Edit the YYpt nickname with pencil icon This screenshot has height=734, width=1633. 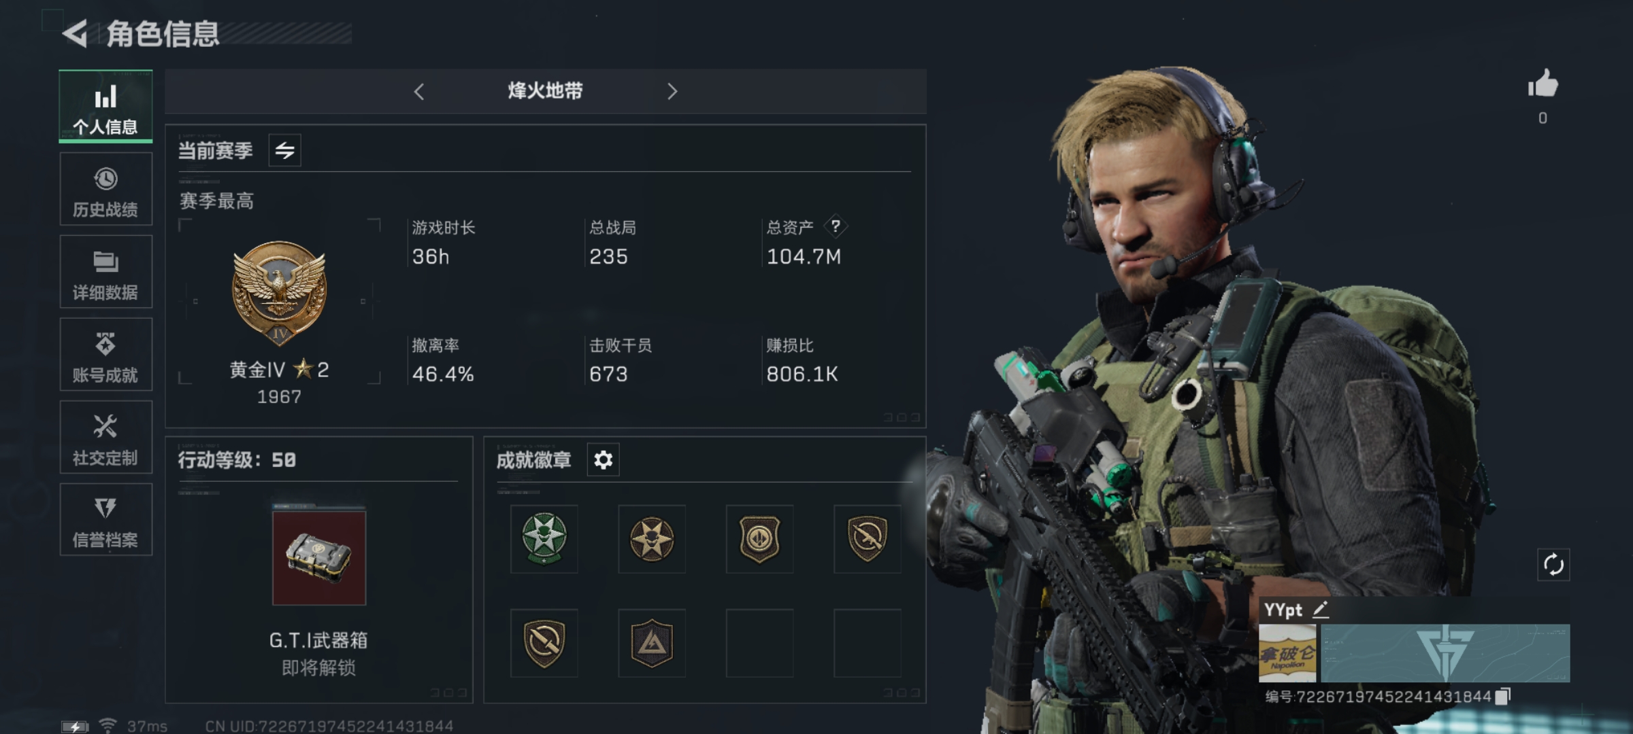[1320, 609]
